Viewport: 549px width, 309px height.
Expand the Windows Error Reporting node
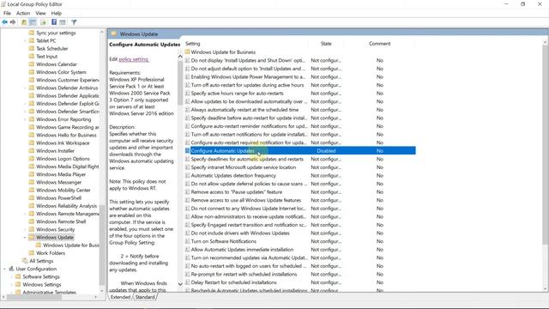[25, 119]
